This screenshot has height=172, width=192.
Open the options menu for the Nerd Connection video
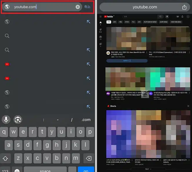point(189,52)
